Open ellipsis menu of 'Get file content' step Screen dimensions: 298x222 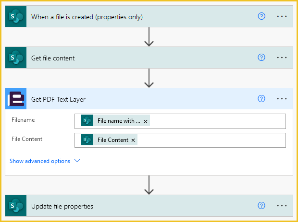[x=282, y=58]
